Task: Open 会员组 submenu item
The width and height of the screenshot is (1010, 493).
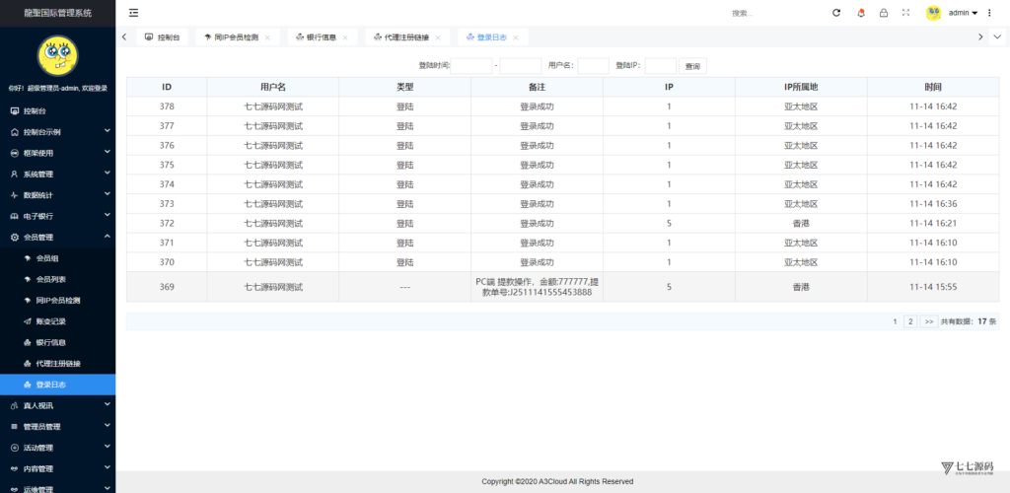Action: [58, 258]
